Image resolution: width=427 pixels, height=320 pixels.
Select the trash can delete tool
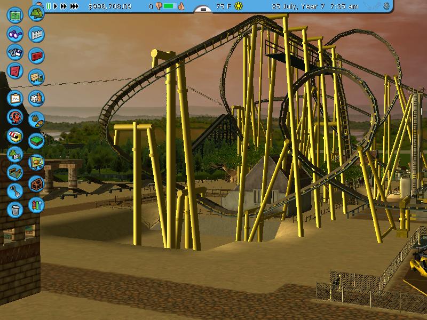[x=15, y=210]
